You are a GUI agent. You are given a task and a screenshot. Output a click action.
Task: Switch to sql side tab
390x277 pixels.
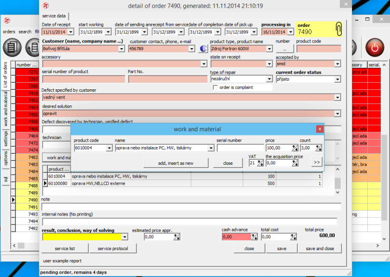5,180
